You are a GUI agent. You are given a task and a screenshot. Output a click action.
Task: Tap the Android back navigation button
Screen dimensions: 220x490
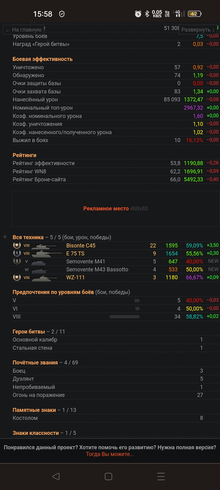tap(56, 476)
